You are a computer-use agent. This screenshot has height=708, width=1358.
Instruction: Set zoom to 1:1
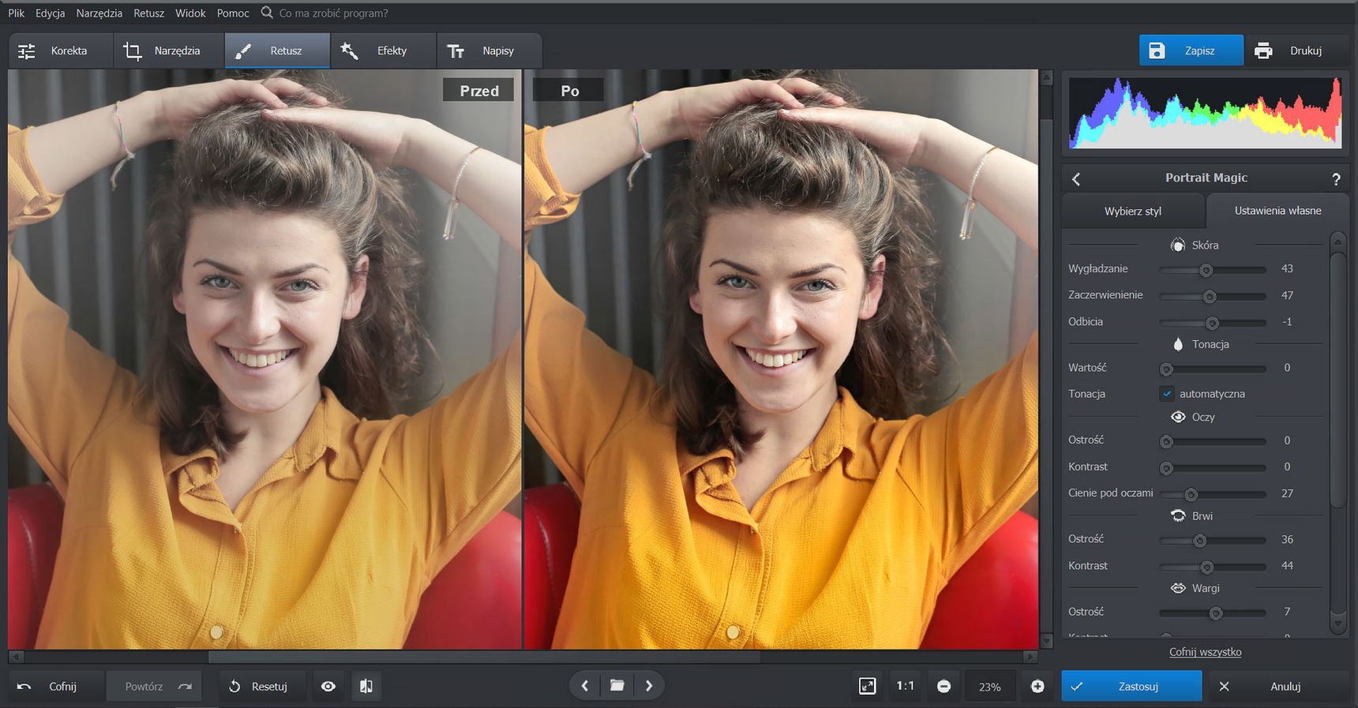coord(906,687)
